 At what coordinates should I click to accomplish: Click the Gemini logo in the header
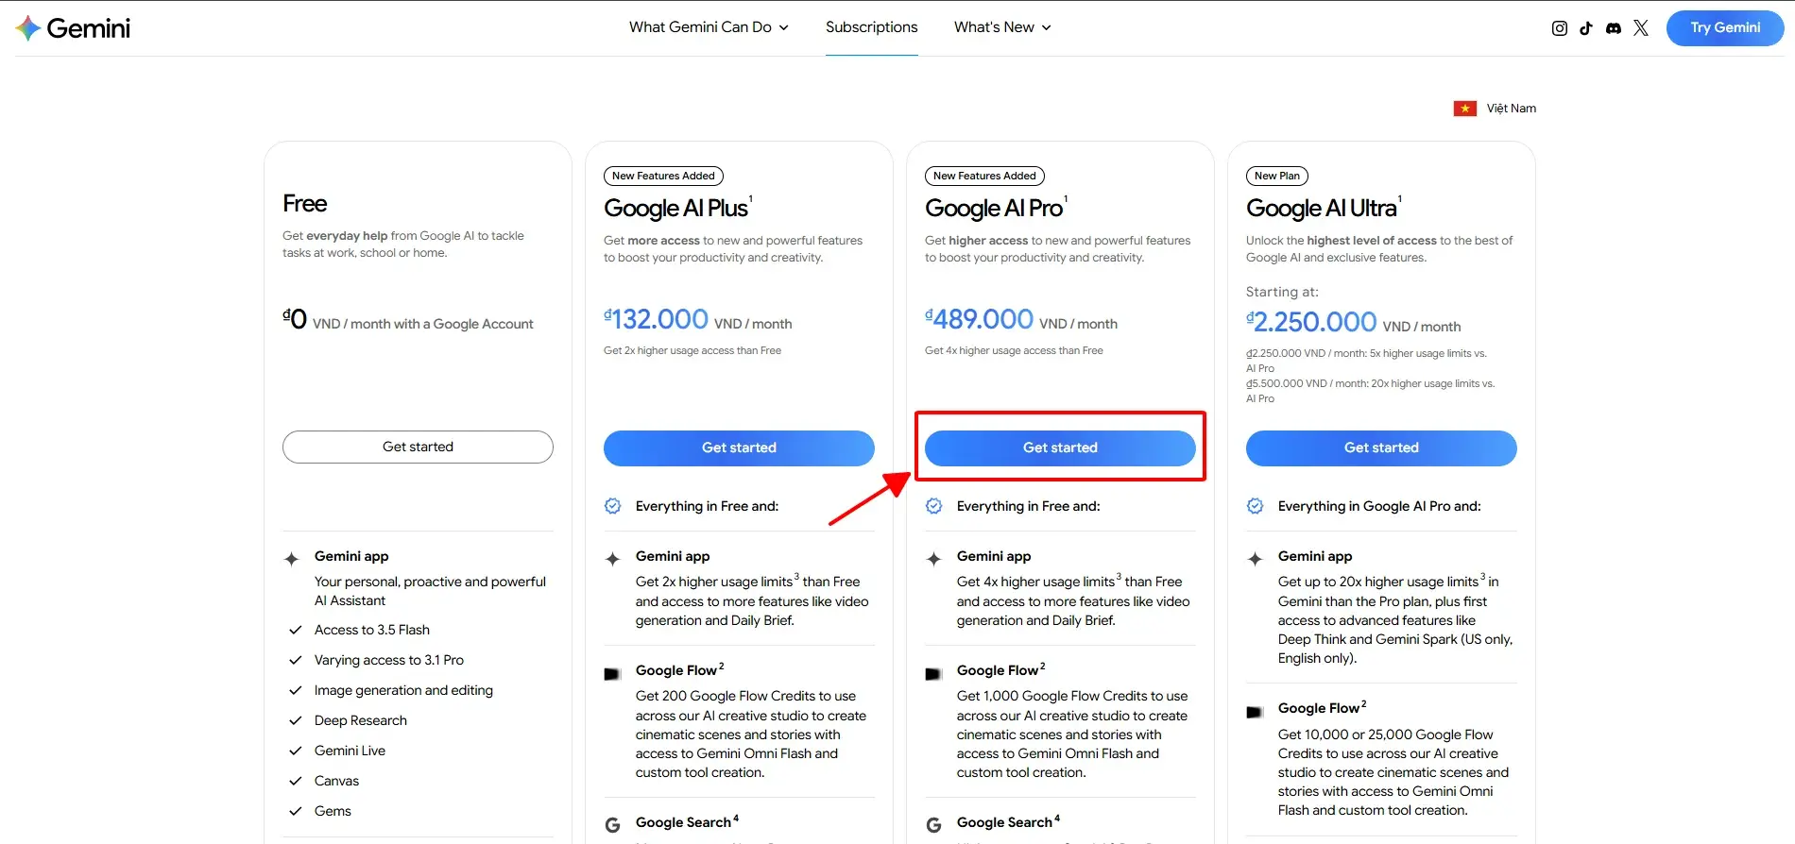[x=73, y=28]
